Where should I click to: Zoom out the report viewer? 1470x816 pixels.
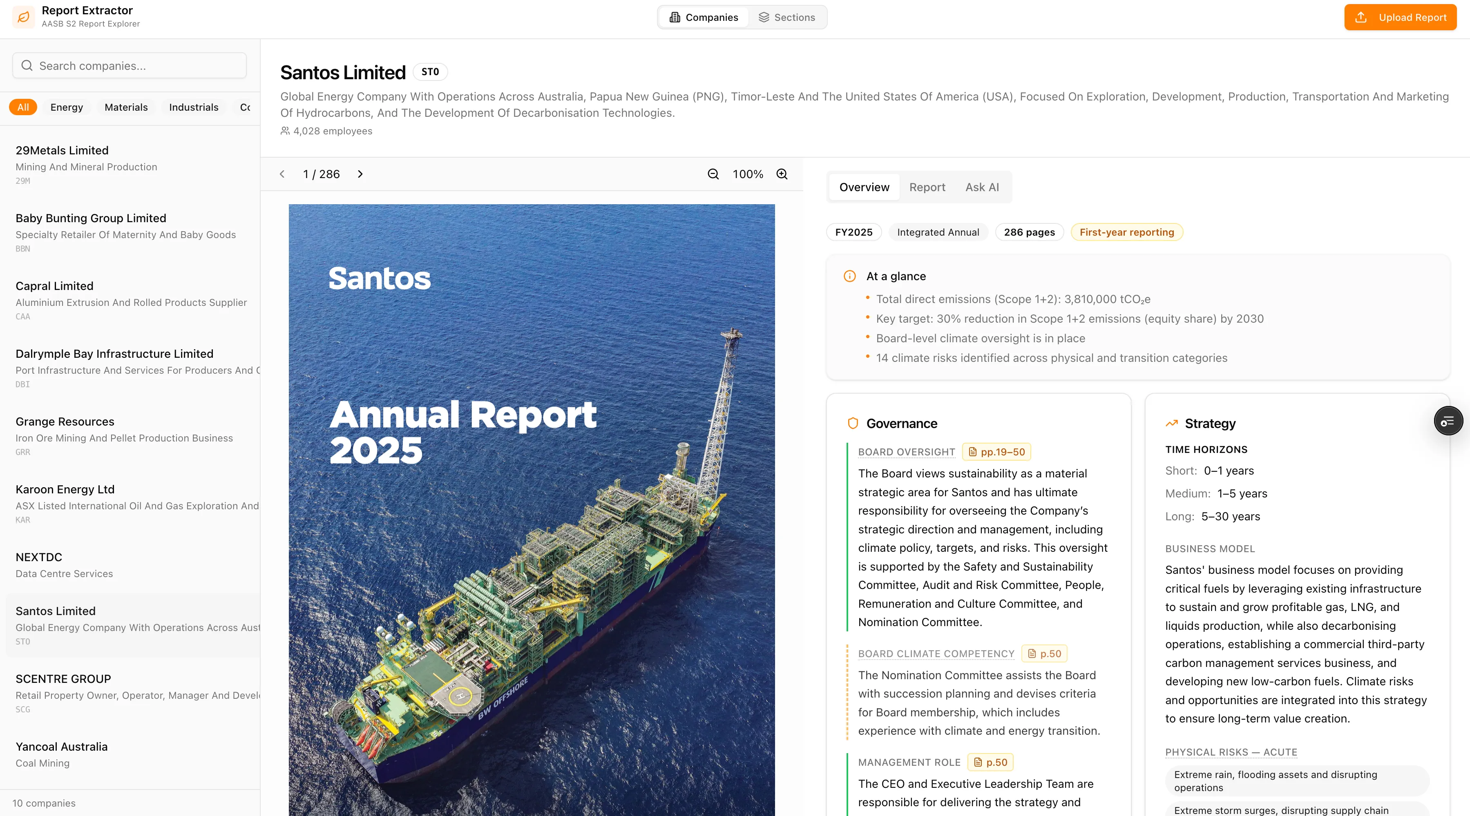pos(713,174)
